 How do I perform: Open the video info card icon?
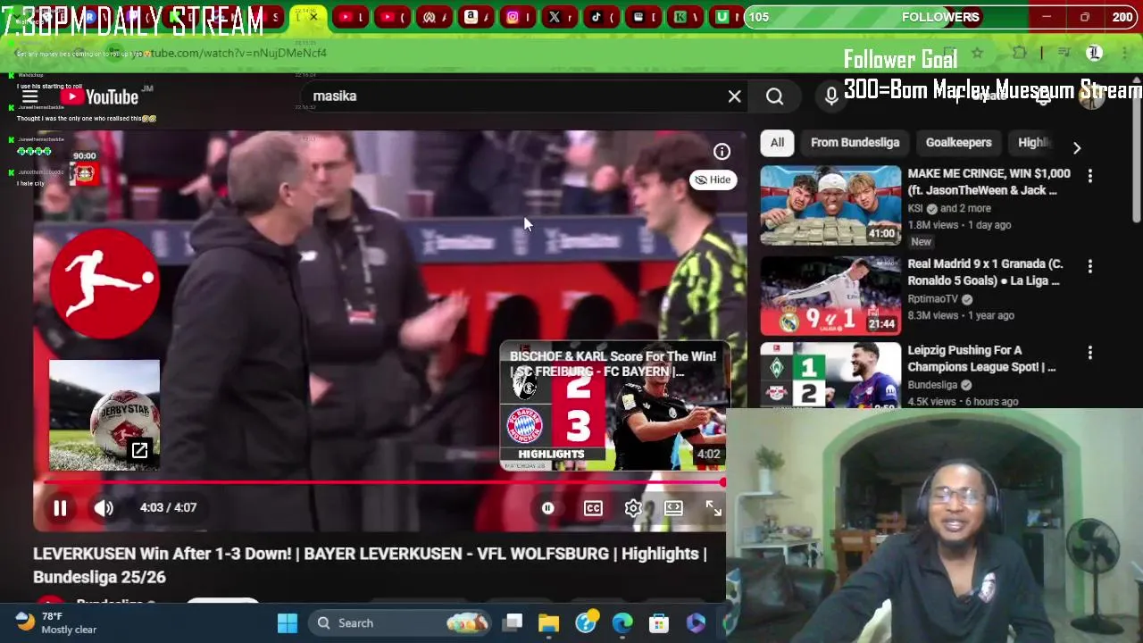pos(722,152)
